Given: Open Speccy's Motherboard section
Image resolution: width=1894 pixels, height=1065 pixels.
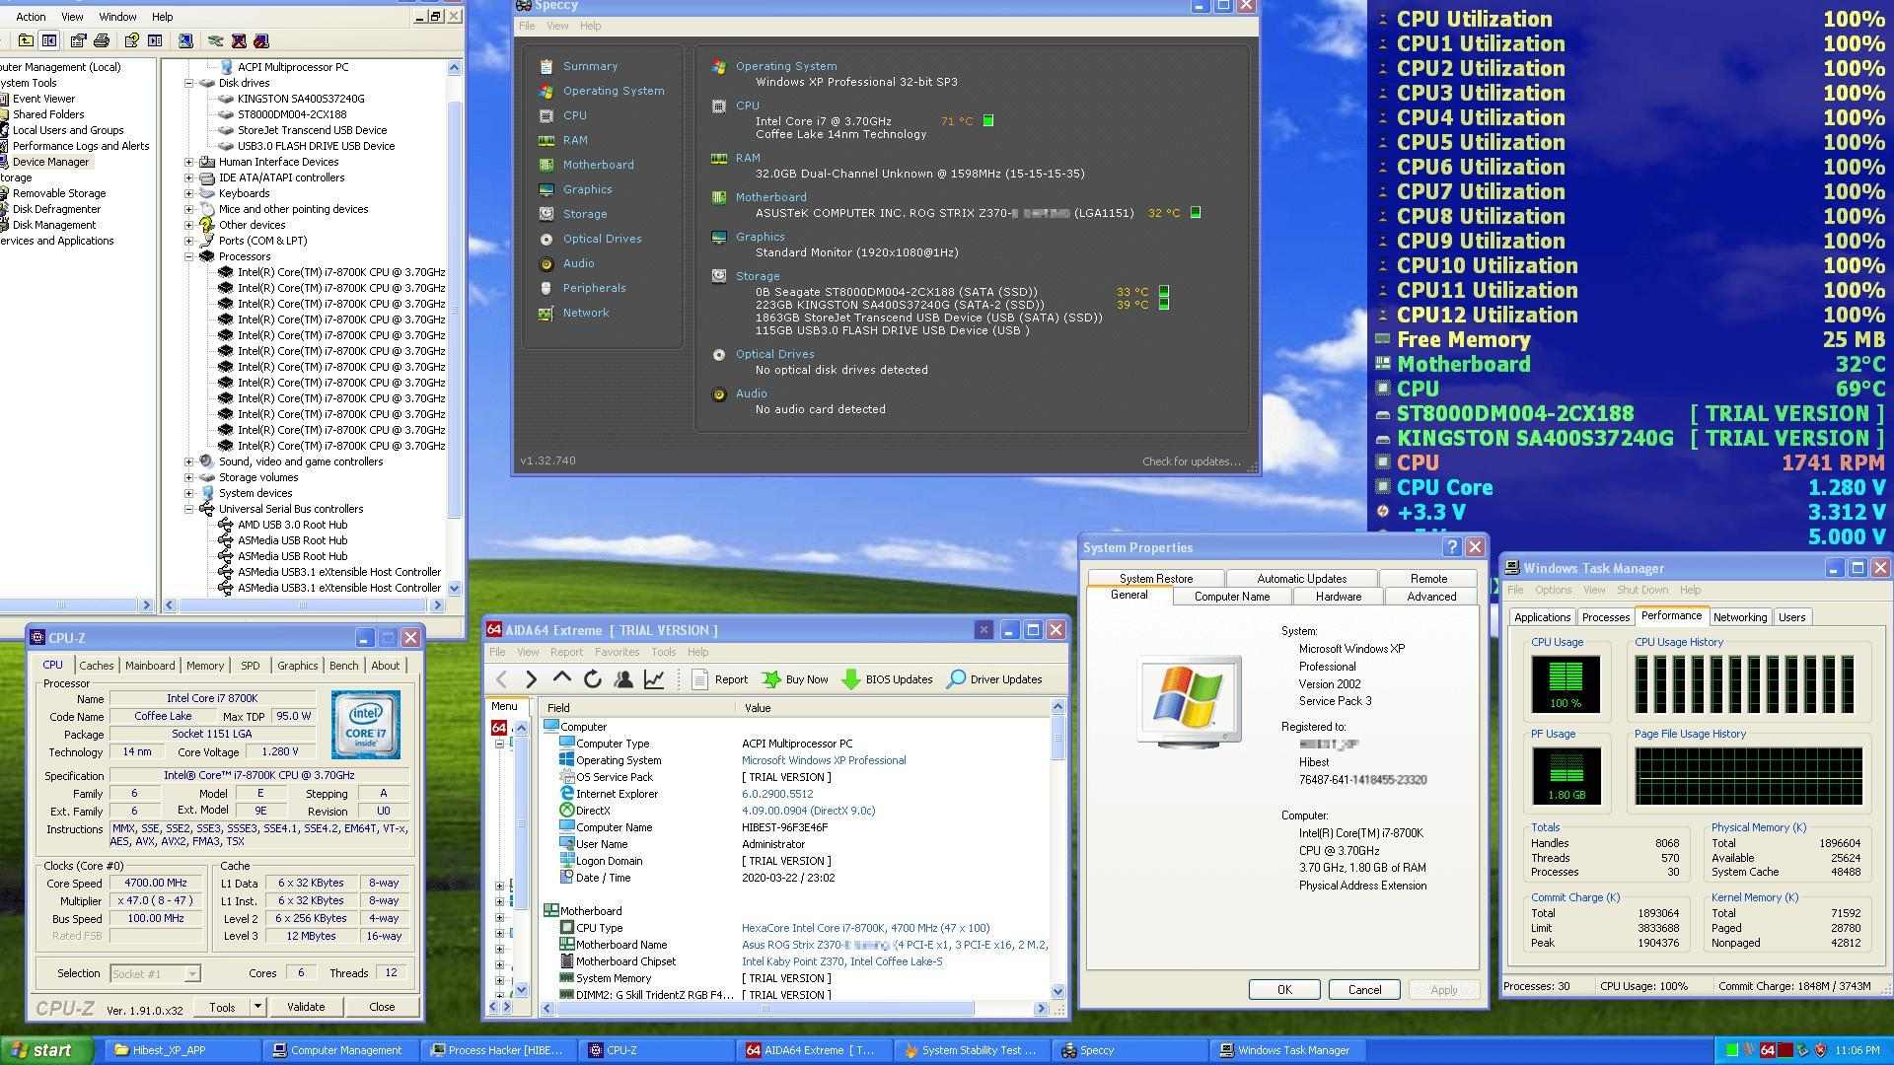Looking at the screenshot, I should (599, 165).
